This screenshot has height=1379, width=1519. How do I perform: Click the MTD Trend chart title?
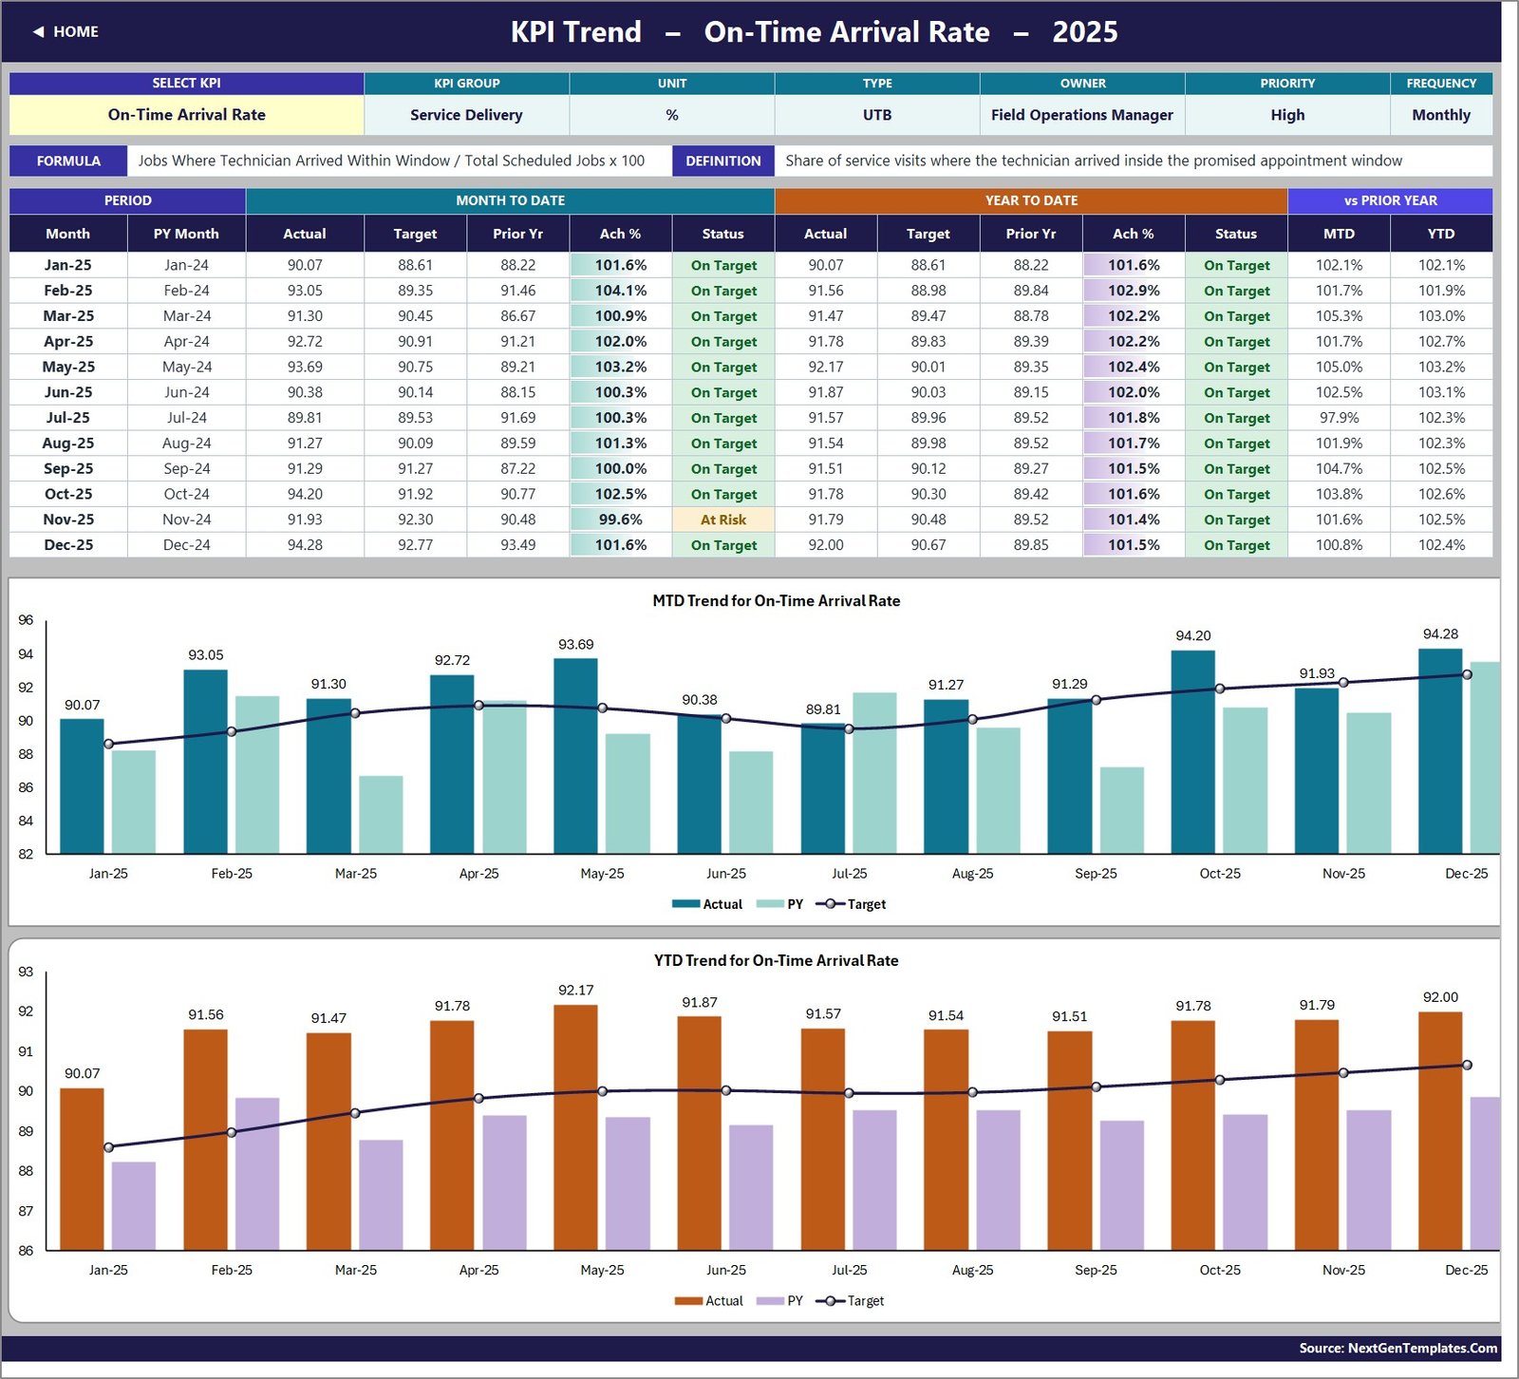(x=777, y=600)
